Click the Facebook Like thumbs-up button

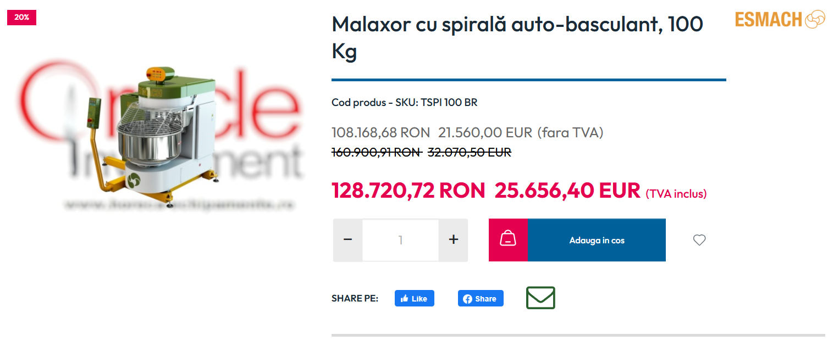pyautogui.click(x=415, y=299)
